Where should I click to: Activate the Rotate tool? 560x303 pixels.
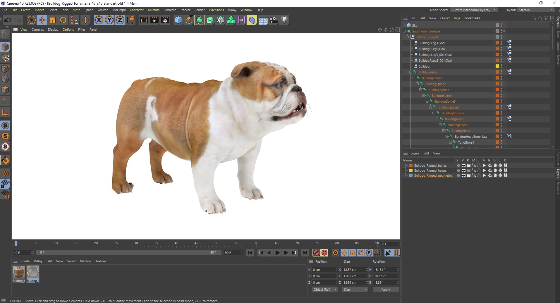tap(63, 20)
